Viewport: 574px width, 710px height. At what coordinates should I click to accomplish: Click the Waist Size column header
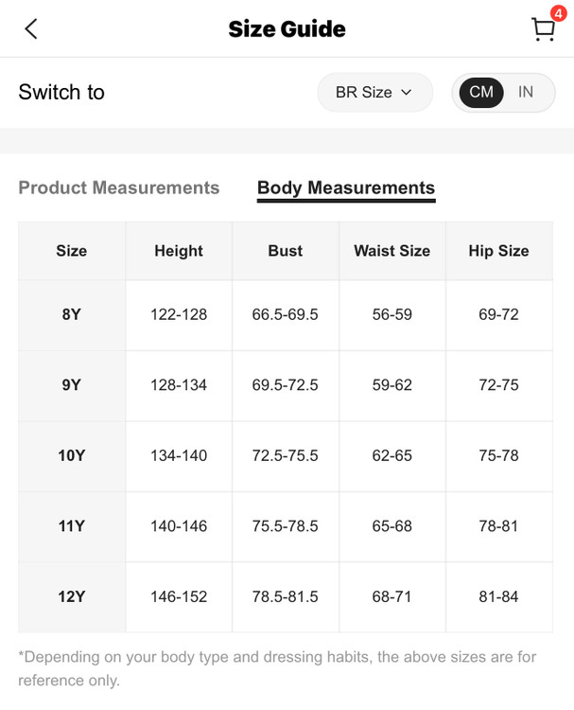coord(392,251)
